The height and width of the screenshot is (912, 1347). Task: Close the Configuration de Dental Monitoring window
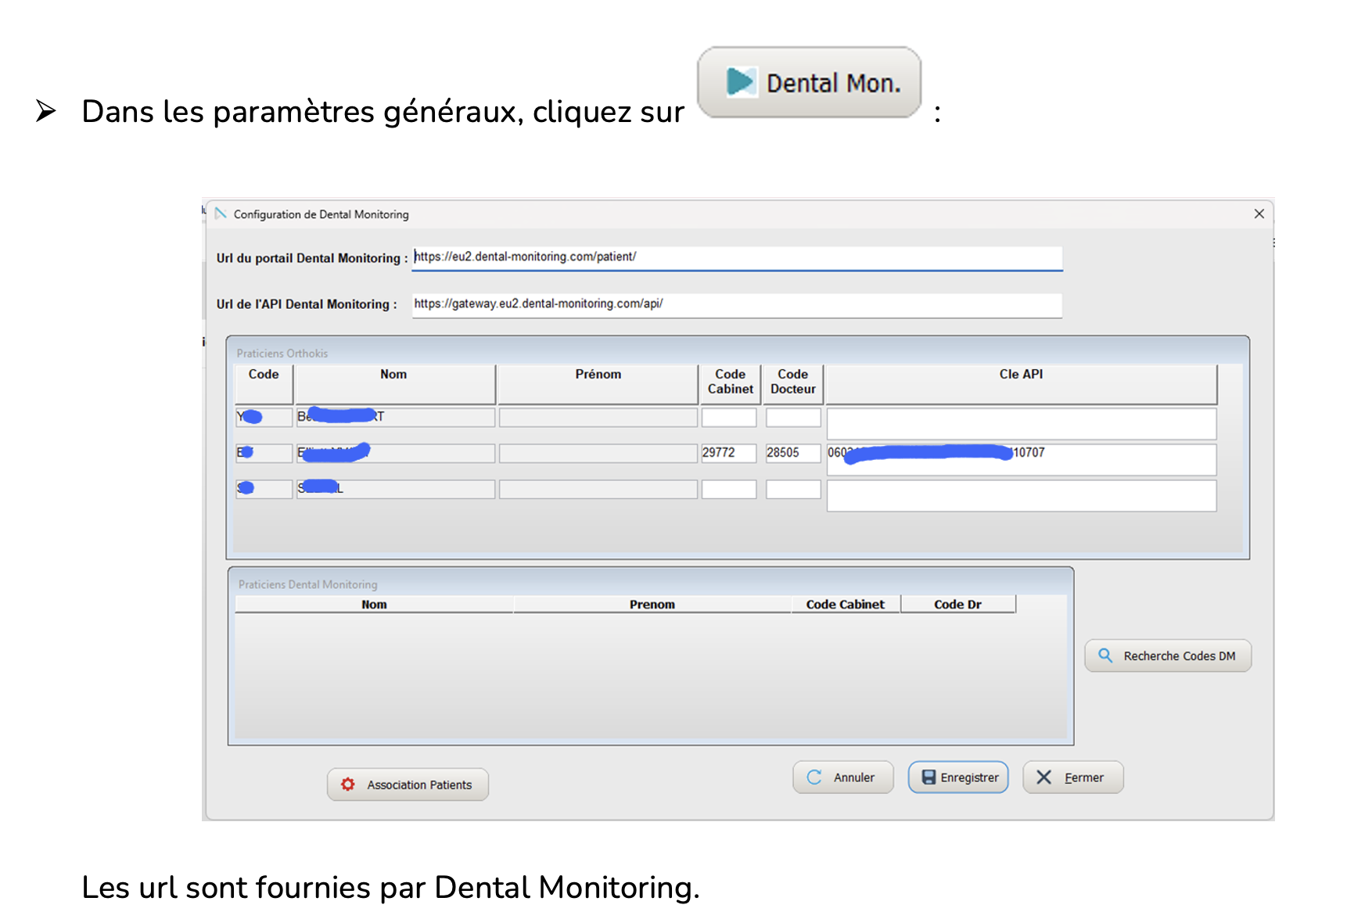pos(1259,214)
